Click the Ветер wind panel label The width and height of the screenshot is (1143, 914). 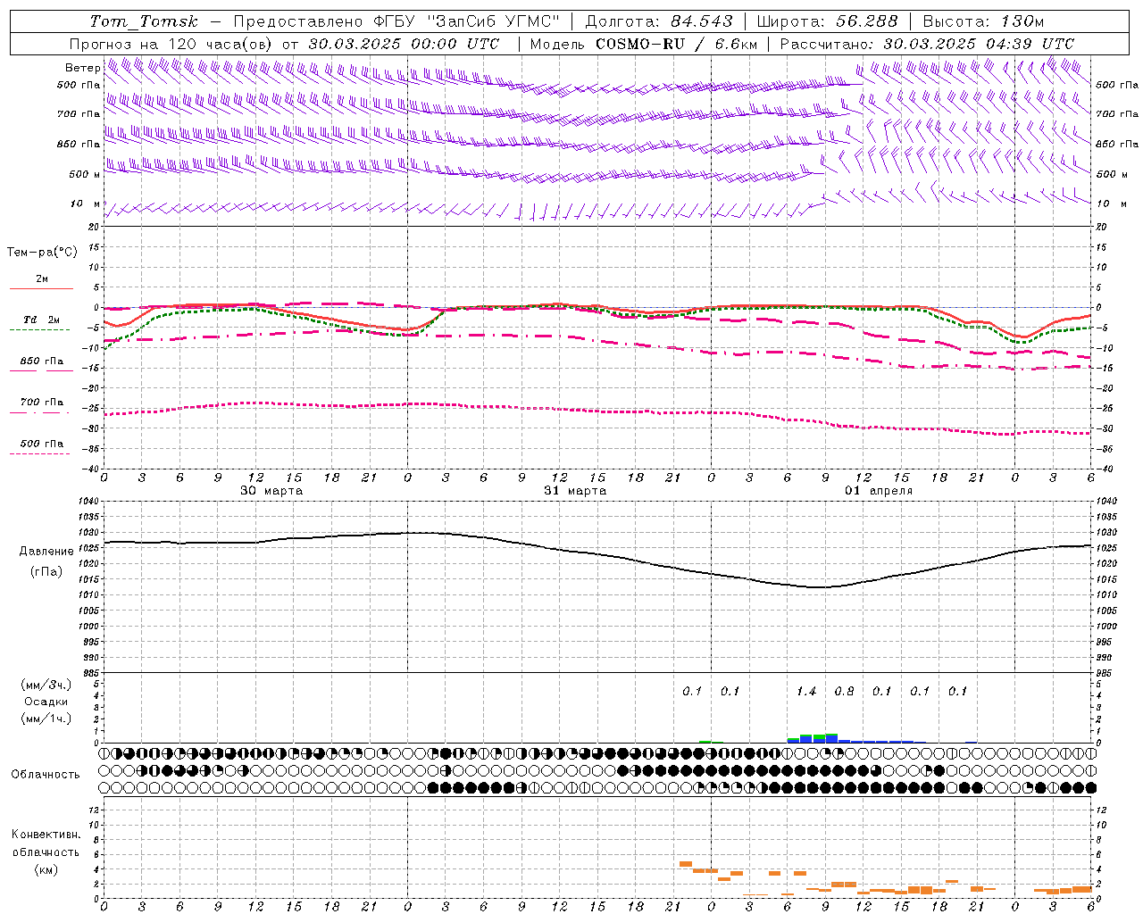click(x=82, y=68)
